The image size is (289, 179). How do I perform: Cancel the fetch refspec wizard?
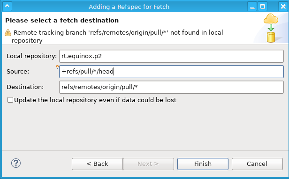257,164
